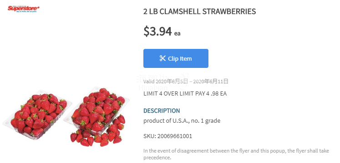Click the flyer precedence disclaimer text

236,154
